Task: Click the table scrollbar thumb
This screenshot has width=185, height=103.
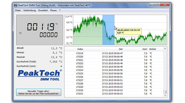Action: [x=165, y=92]
